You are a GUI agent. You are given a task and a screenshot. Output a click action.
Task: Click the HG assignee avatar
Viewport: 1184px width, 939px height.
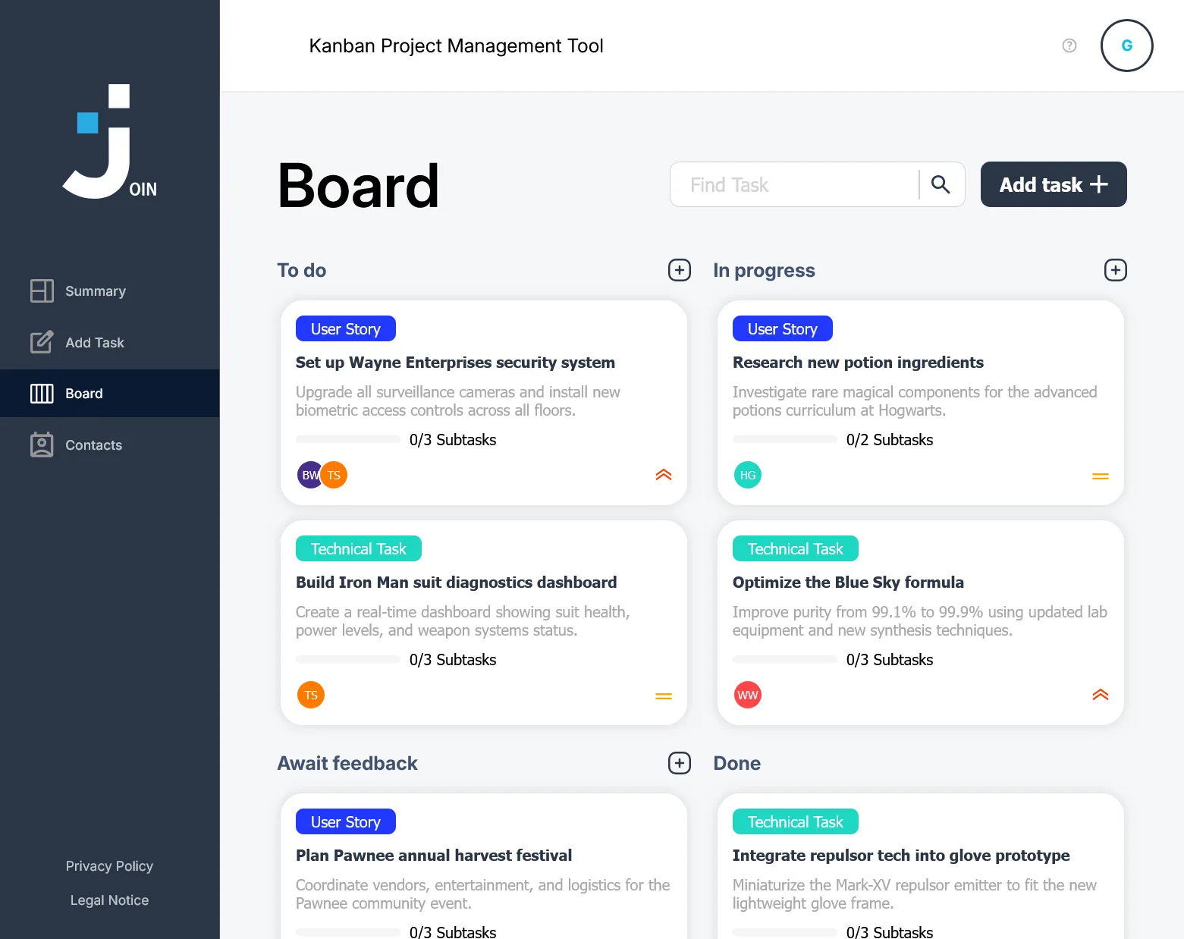click(x=748, y=475)
